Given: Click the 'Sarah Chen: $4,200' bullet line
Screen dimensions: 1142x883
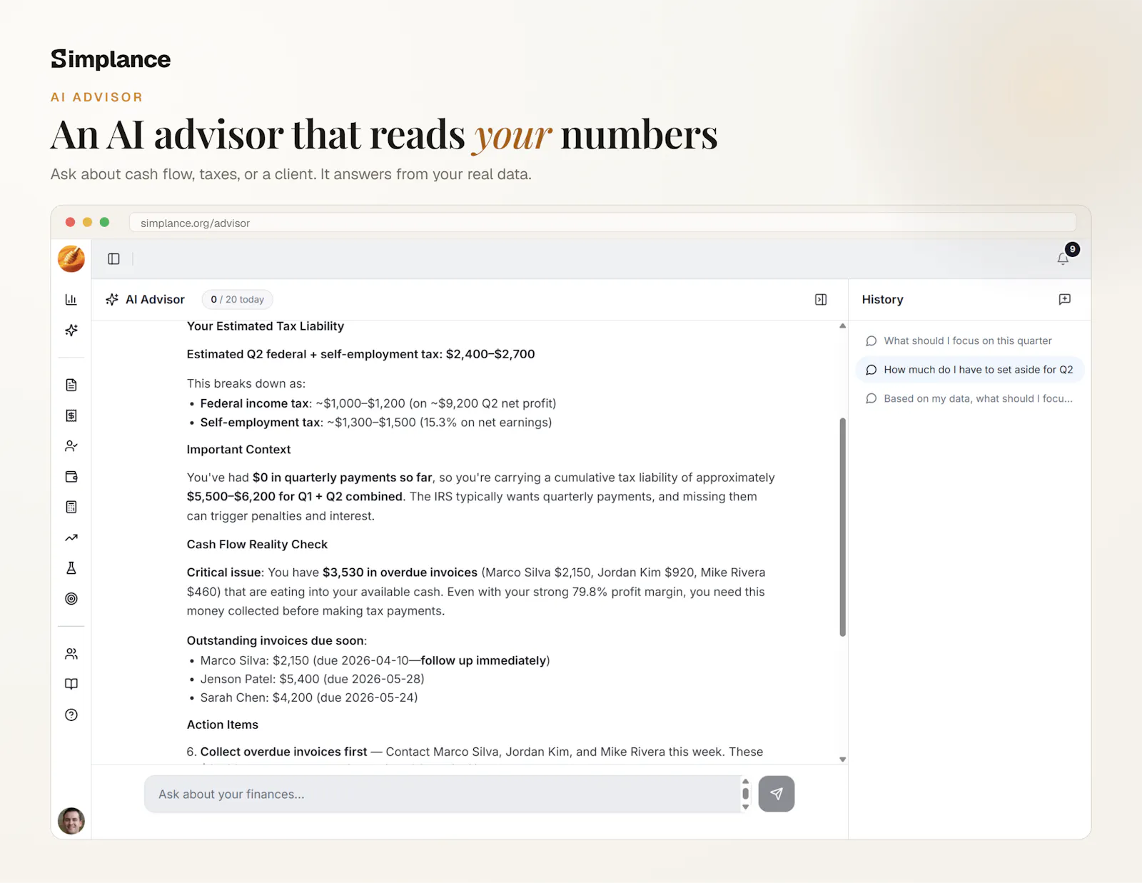Looking at the screenshot, I should click(x=308, y=697).
